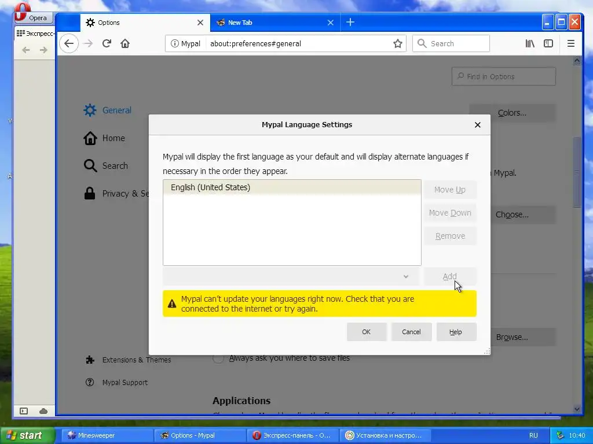The height and width of the screenshot is (444, 593).
Task: Click the Add language button
Action: point(449,276)
